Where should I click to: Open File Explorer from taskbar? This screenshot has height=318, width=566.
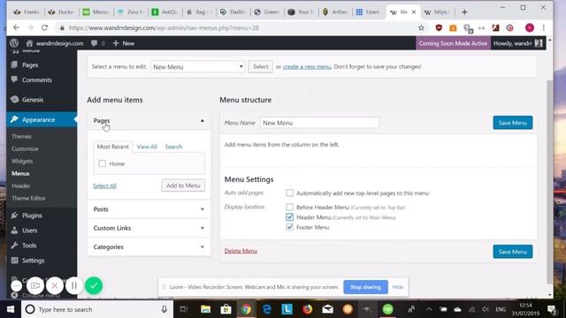click(206, 309)
